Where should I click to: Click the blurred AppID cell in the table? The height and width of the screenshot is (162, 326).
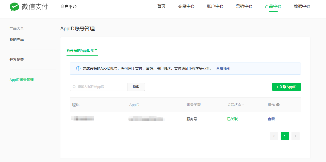147,118
